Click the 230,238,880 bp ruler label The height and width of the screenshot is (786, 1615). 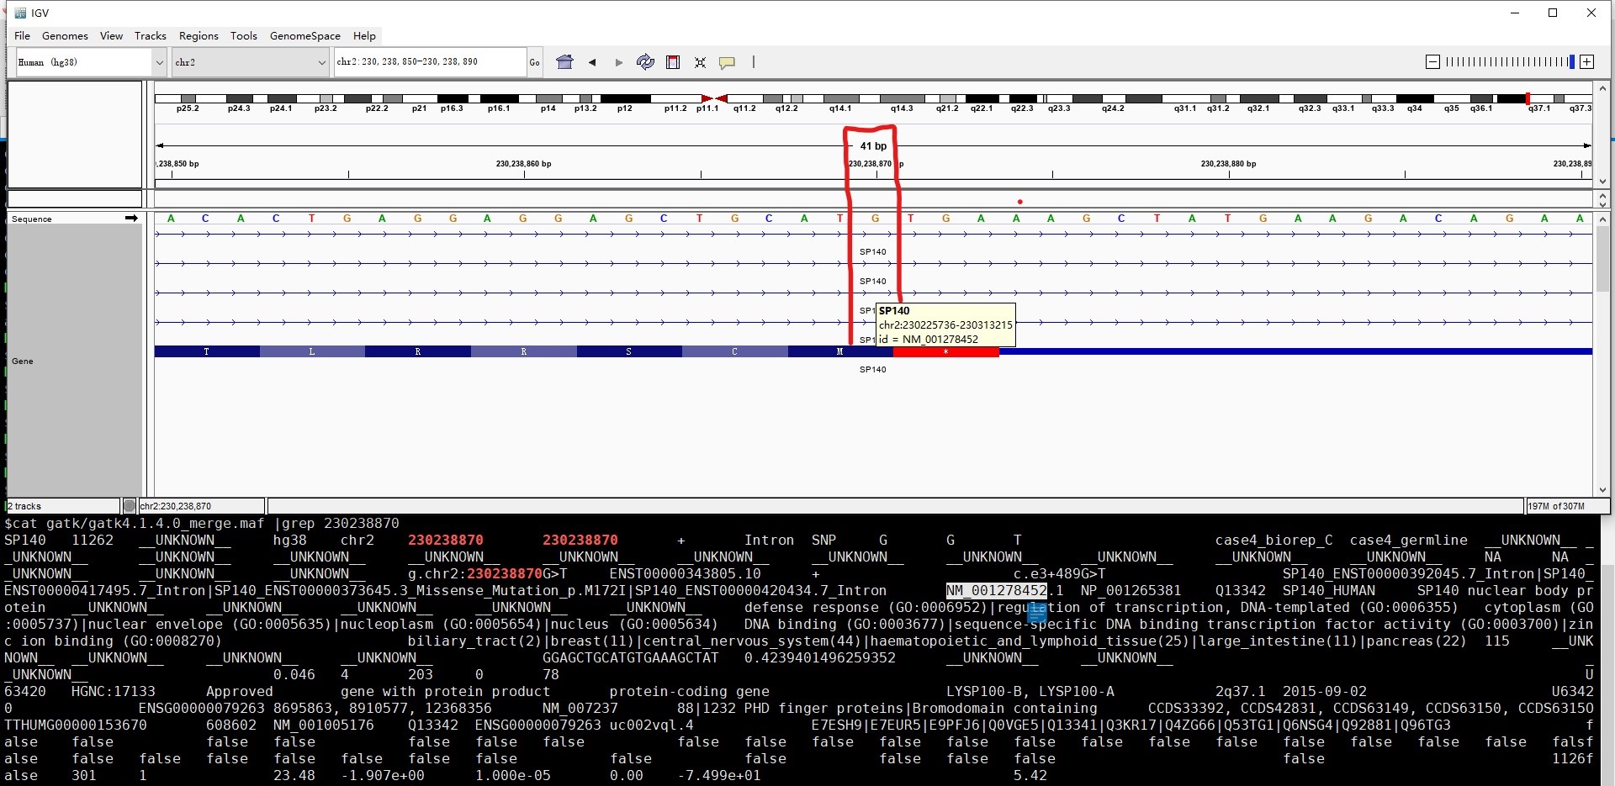(1228, 164)
